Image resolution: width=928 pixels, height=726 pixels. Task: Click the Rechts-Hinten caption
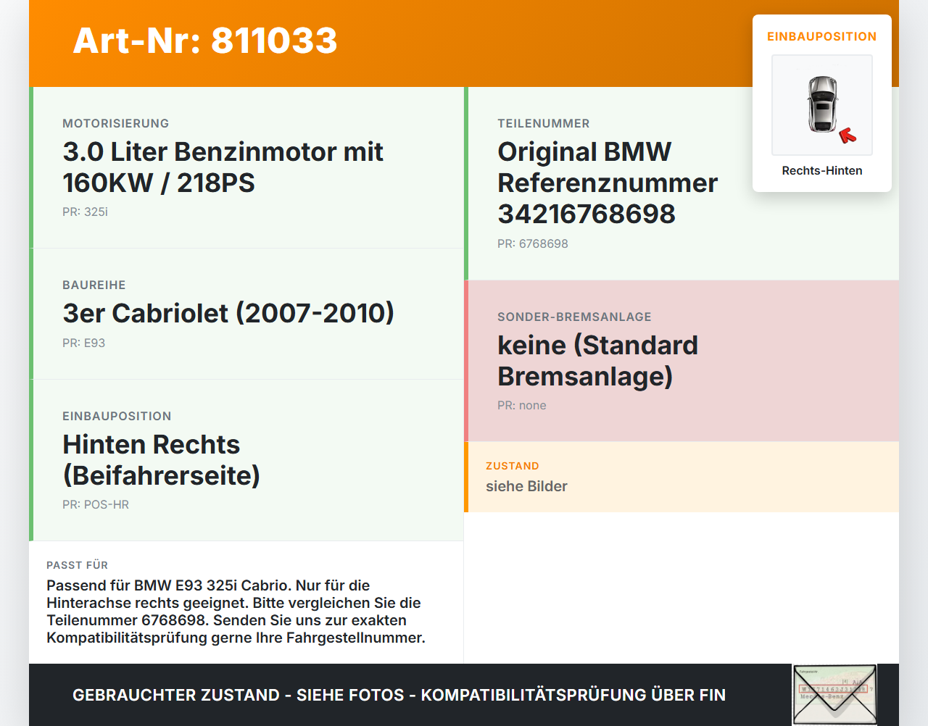point(822,170)
